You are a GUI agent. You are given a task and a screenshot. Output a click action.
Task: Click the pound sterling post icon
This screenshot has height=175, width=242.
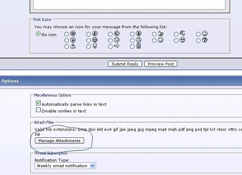(x=95, y=33)
